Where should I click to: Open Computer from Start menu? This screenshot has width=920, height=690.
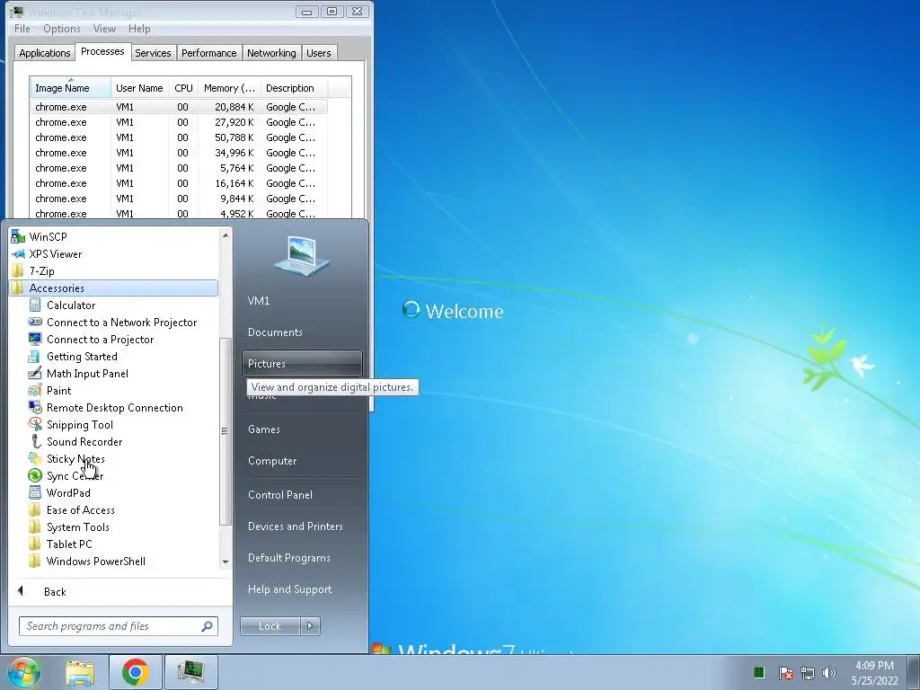click(272, 461)
